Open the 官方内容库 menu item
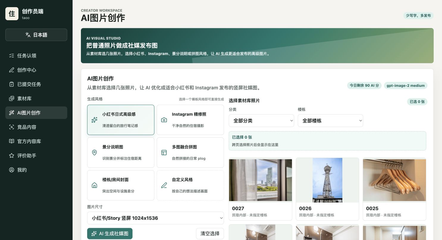Screen dimensions: 442x240 [36, 141]
